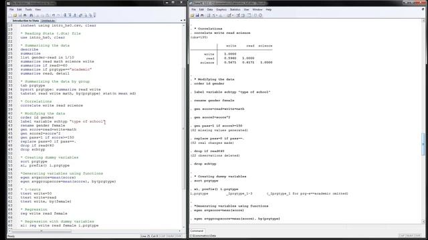Click the Stata Results vertical scrollbar
This screenshot has height=240, width=428.
click(x=423, y=121)
